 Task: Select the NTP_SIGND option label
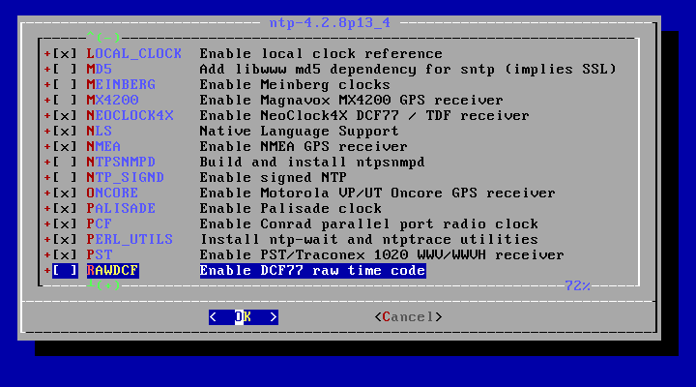click(126, 178)
